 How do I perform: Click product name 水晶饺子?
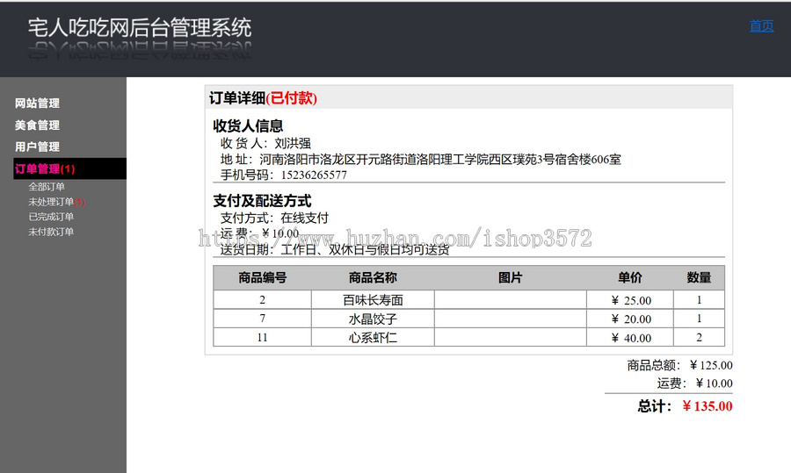[x=373, y=319]
